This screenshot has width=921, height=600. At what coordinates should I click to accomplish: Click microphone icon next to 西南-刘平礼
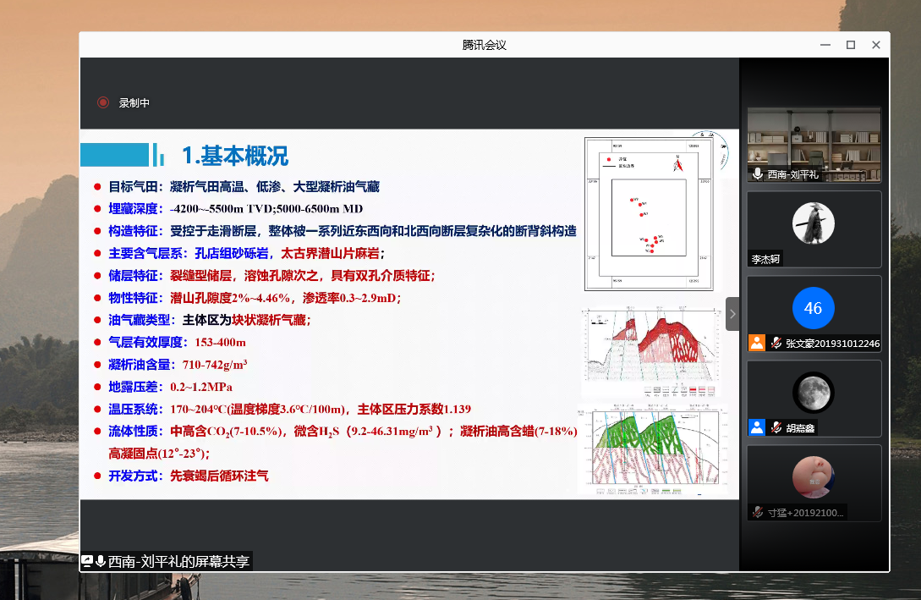tap(758, 174)
